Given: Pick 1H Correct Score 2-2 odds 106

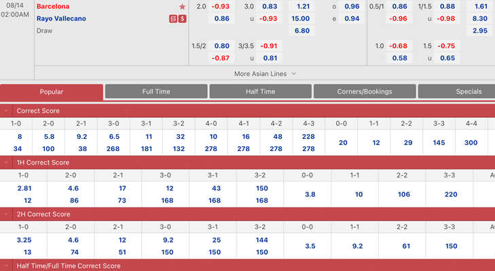Looking at the screenshot, I should coord(403,194).
